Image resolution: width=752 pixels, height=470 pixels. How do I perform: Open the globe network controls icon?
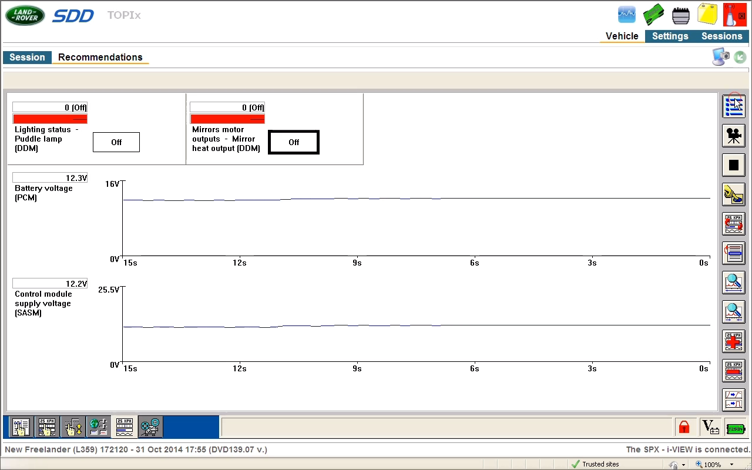(98, 427)
